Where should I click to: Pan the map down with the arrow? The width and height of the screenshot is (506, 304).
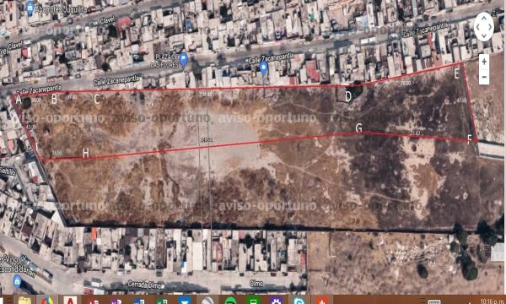tap(484, 35)
